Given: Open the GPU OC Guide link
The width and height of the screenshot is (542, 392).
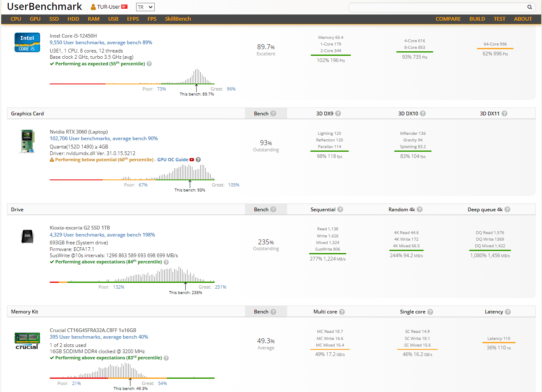Looking at the screenshot, I should pyautogui.click(x=173, y=160).
